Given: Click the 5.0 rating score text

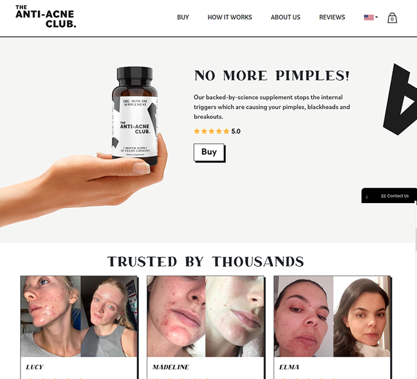Looking at the screenshot, I should tap(236, 131).
